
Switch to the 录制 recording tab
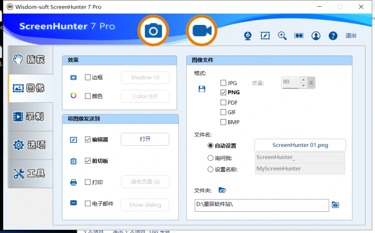[x=31, y=117]
